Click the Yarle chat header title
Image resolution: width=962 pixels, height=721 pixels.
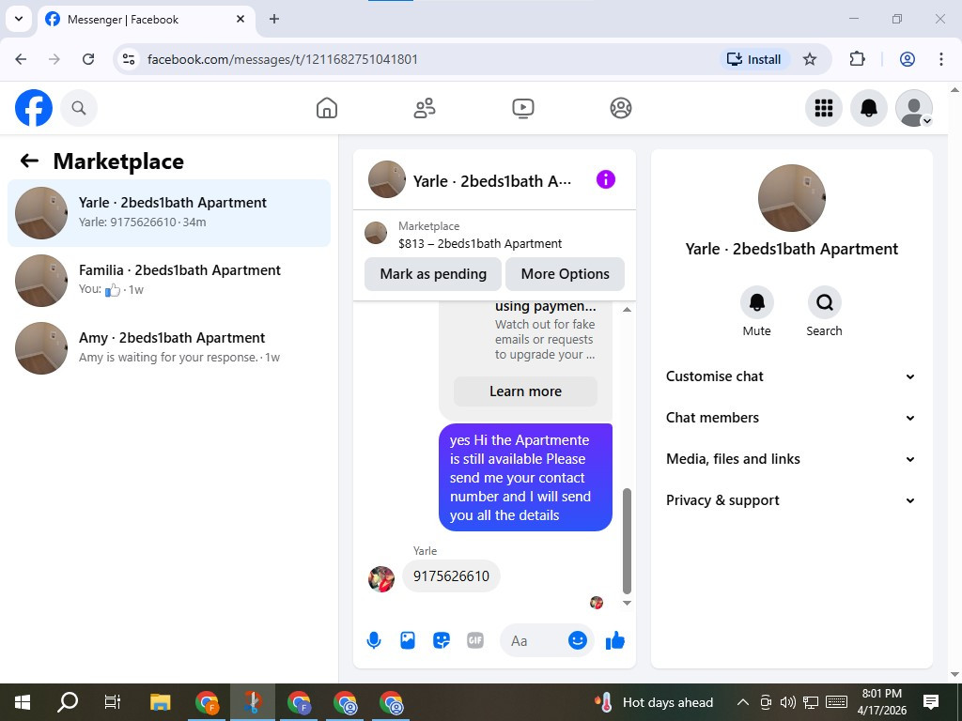coord(492,181)
